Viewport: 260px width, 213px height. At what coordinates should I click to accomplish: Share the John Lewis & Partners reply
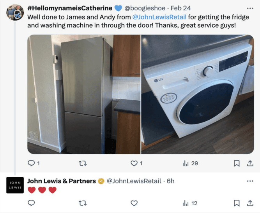pos(250,203)
